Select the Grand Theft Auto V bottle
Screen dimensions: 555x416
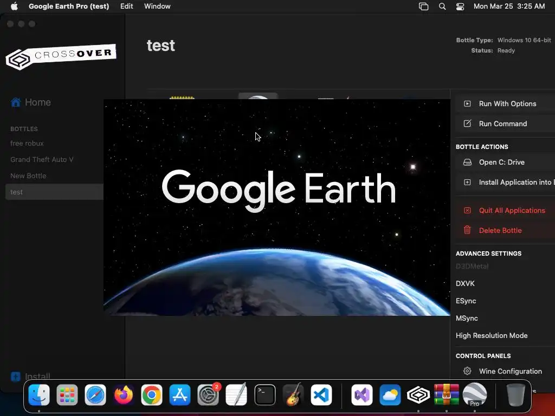pos(42,160)
